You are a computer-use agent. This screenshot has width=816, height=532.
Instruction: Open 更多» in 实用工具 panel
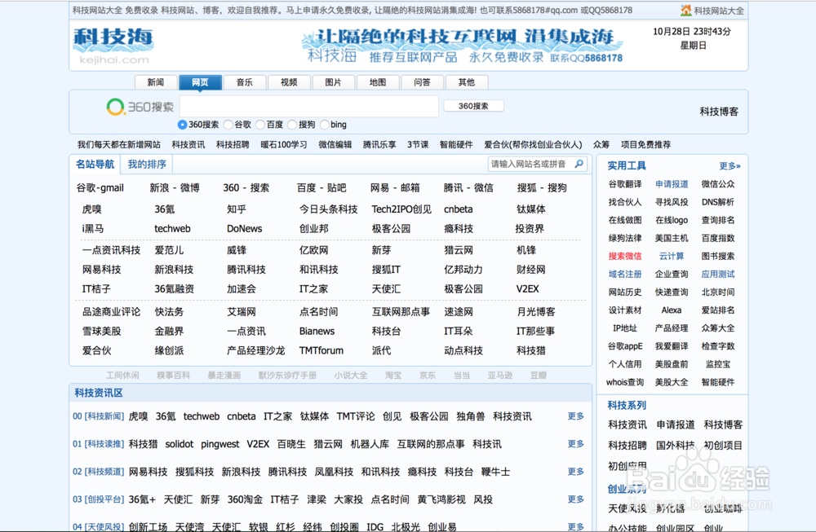730,166
